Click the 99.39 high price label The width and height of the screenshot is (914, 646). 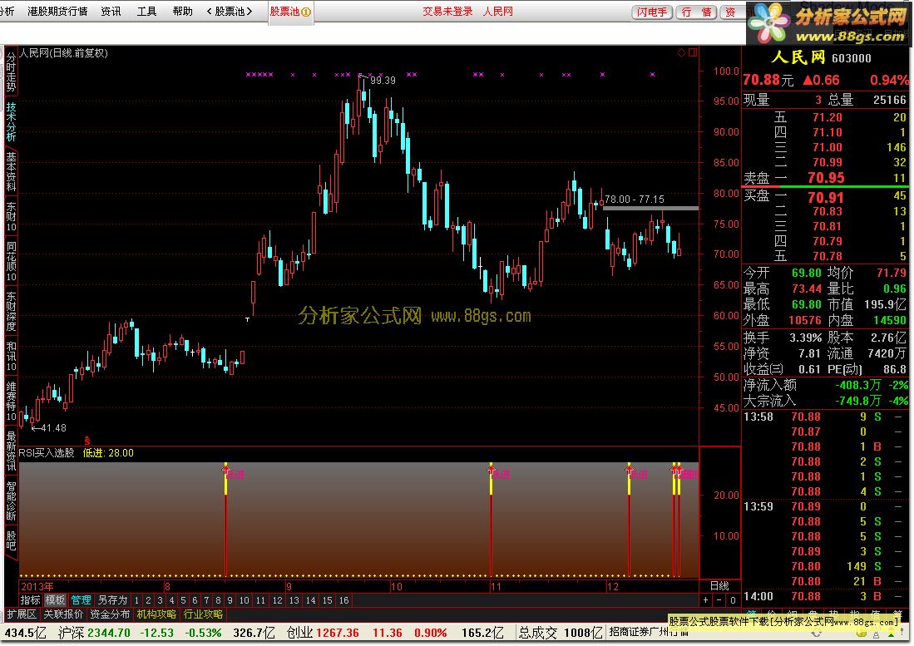(x=383, y=81)
